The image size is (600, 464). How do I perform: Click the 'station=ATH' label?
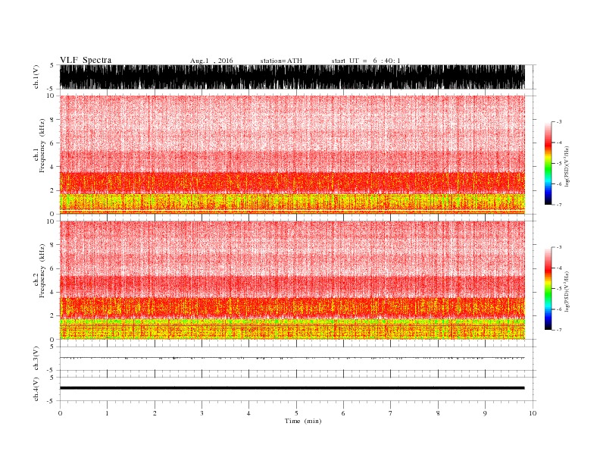coord(281,61)
